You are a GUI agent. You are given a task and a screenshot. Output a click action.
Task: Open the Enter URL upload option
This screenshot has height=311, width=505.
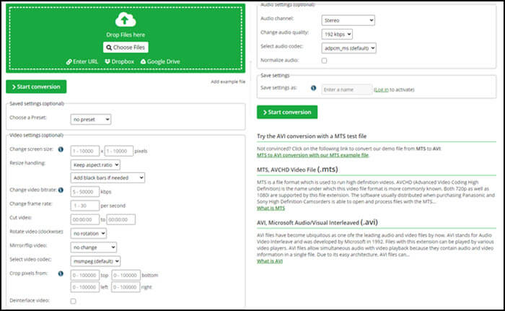(82, 62)
